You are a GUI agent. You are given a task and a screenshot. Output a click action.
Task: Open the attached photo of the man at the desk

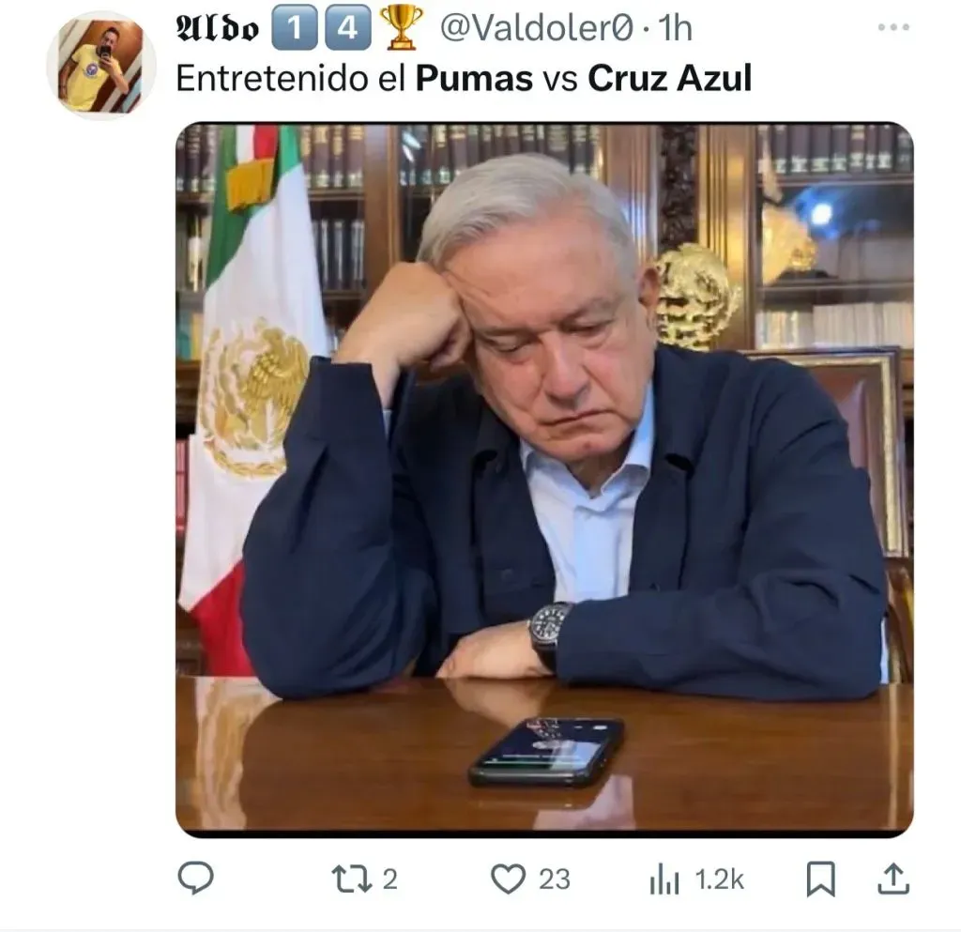[544, 480]
